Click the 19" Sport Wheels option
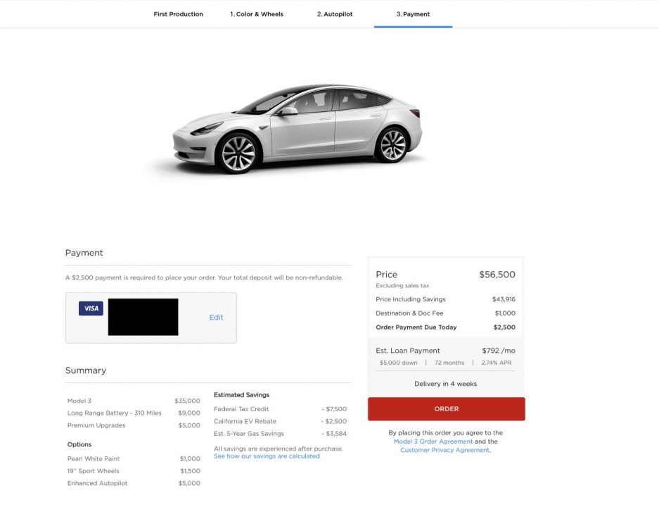The height and width of the screenshot is (507, 659). pyautogui.click(x=134, y=471)
